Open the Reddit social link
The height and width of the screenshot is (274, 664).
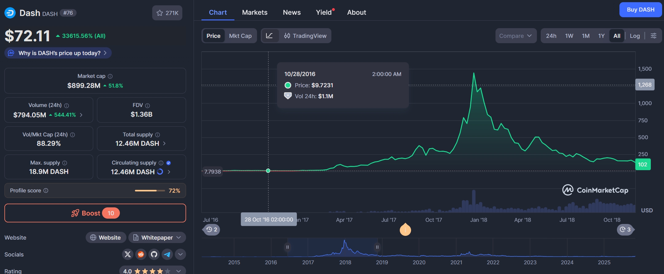pyautogui.click(x=141, y=254)
